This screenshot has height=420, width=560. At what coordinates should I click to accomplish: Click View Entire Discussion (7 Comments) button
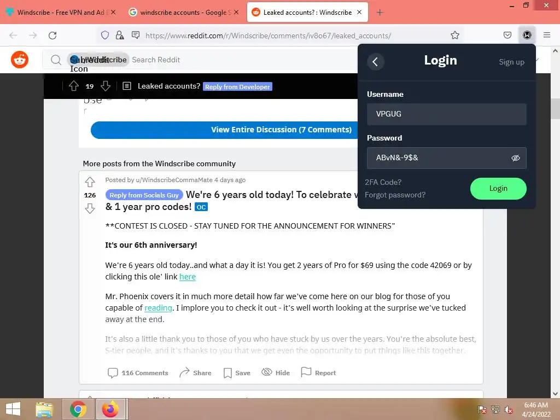click(282, 130)
